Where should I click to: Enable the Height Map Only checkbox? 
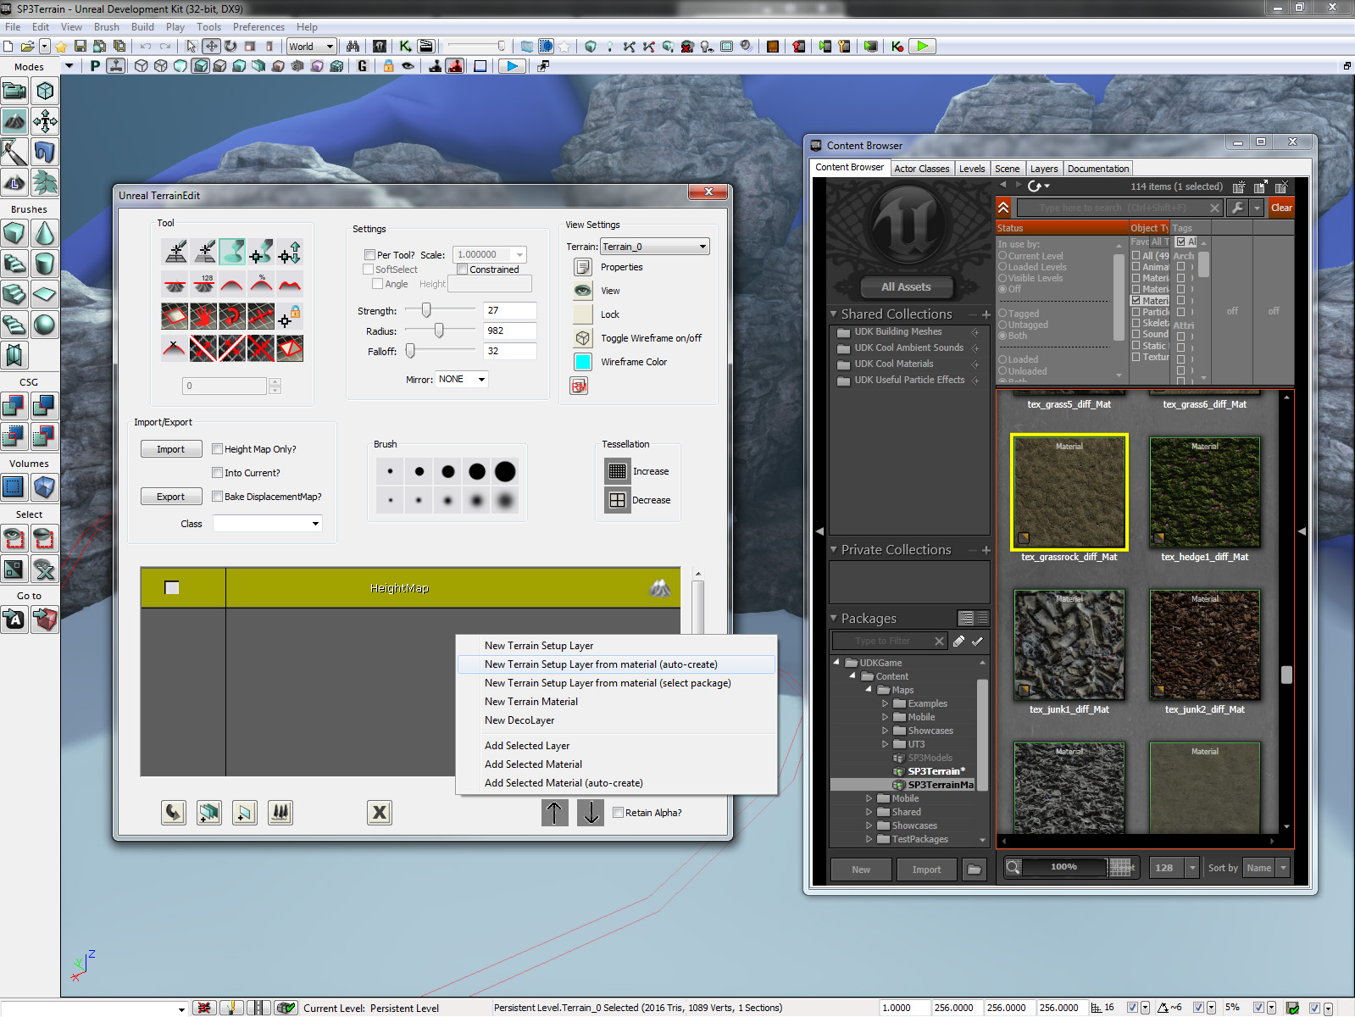coord(217,449)
